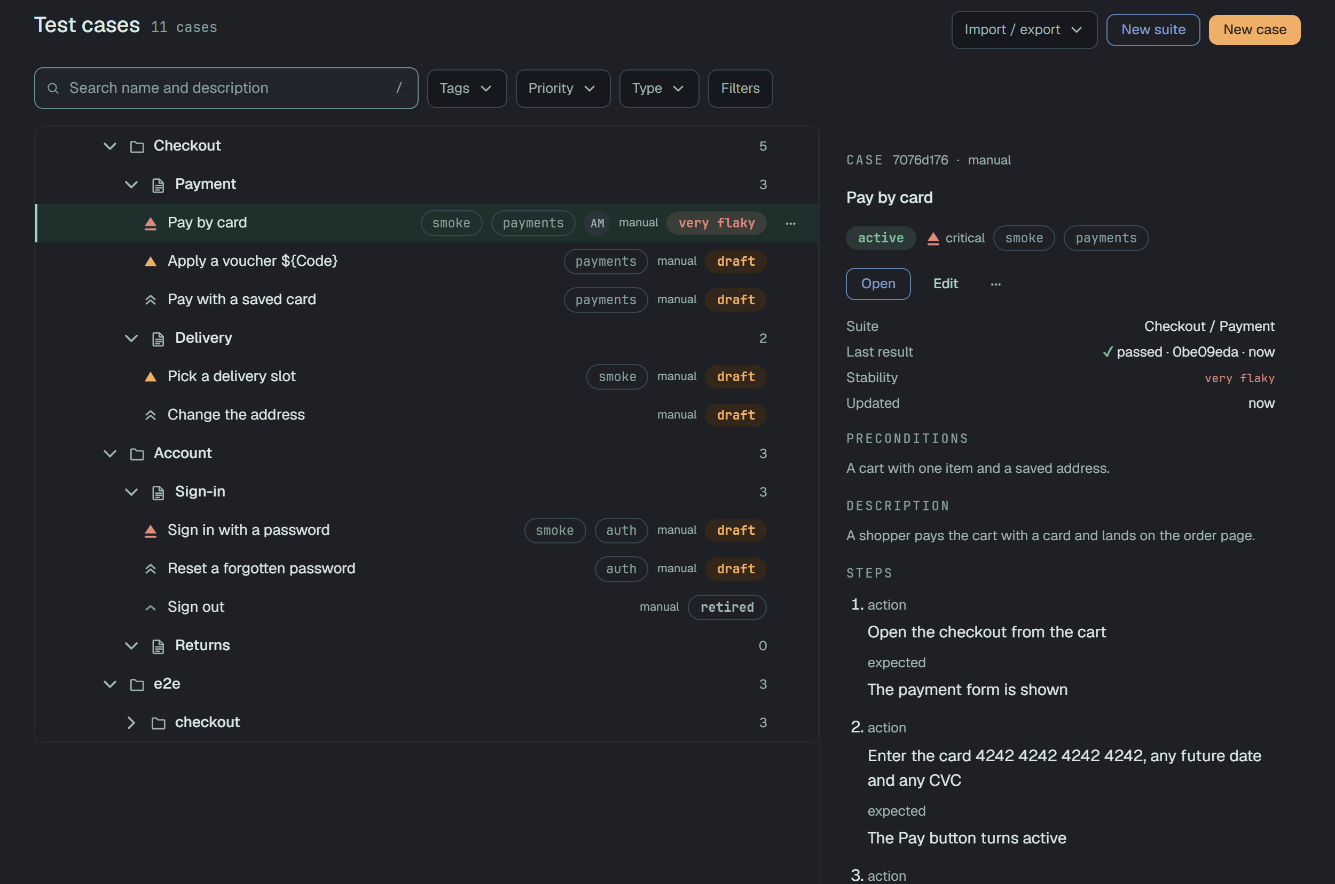Click the low priority chevron on Sign out

[151, 607]
